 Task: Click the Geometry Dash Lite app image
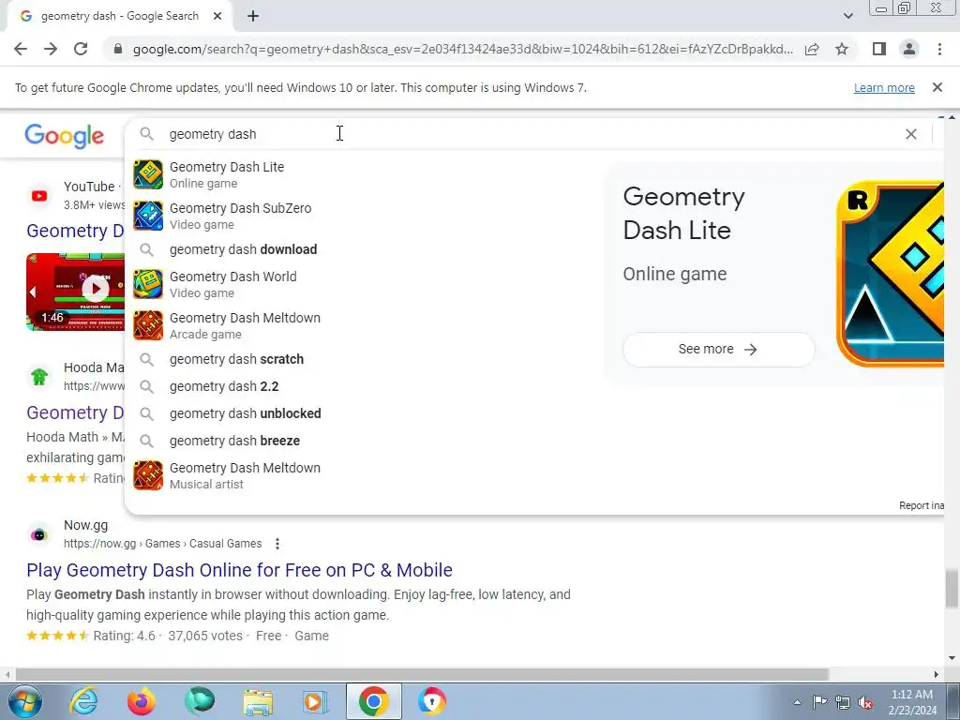click(891, 274)
